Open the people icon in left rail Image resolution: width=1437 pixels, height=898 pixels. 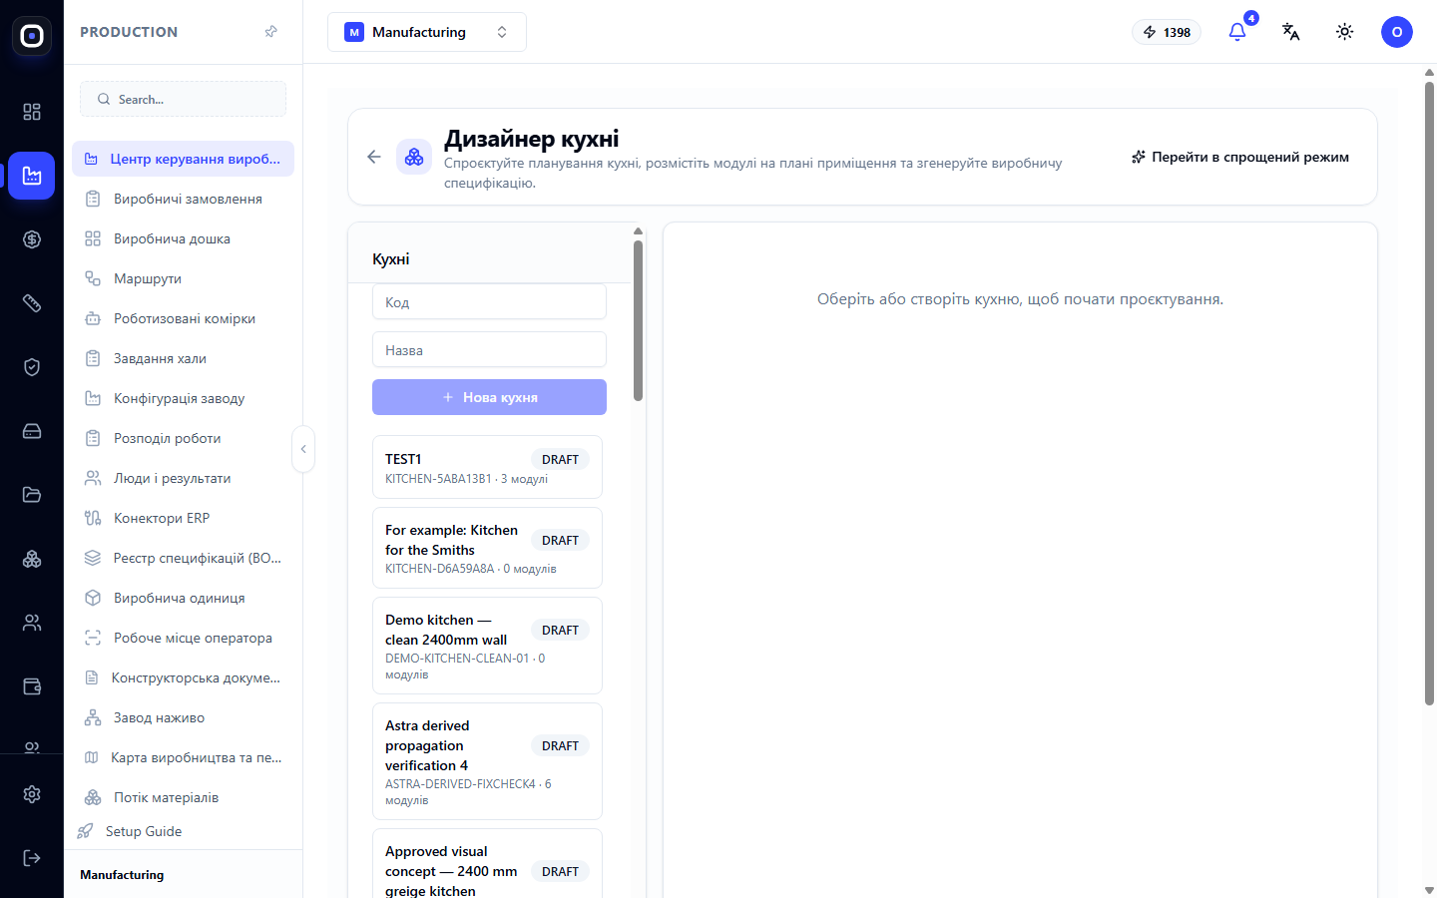[x=32, y=623]
